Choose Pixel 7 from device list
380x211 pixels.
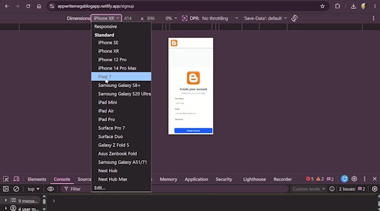coord(121,76)
